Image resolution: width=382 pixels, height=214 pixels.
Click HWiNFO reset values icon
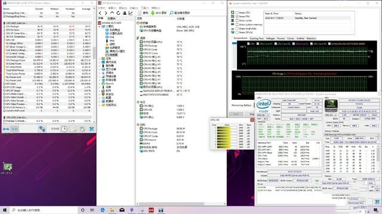82,129
